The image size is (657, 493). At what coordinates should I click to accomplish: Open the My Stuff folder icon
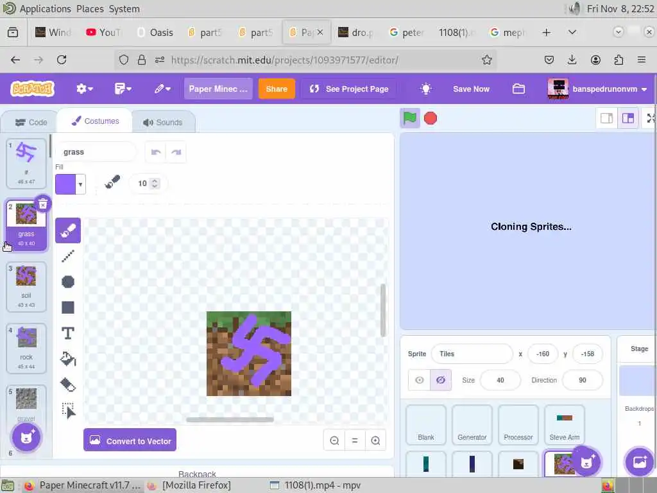click(518, 89)
